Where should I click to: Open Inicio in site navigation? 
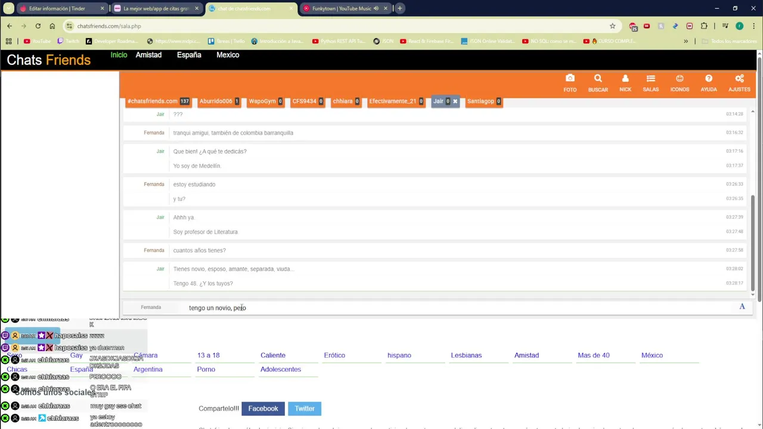click(x=119, y=55)
